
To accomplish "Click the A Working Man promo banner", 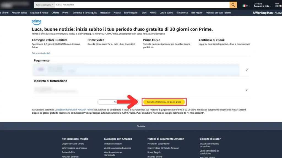I will point(267,13).
